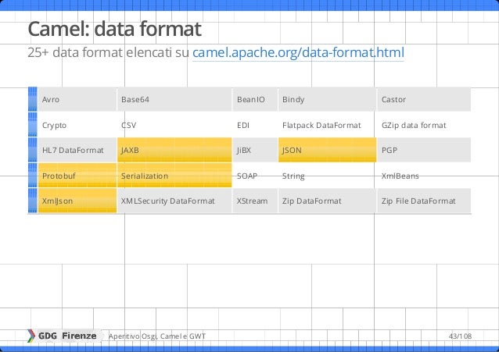The height and width of the screenshot is (352, 499).
Task: Select the HL7 DataFormat cell
Action: [x=77, y=150]
